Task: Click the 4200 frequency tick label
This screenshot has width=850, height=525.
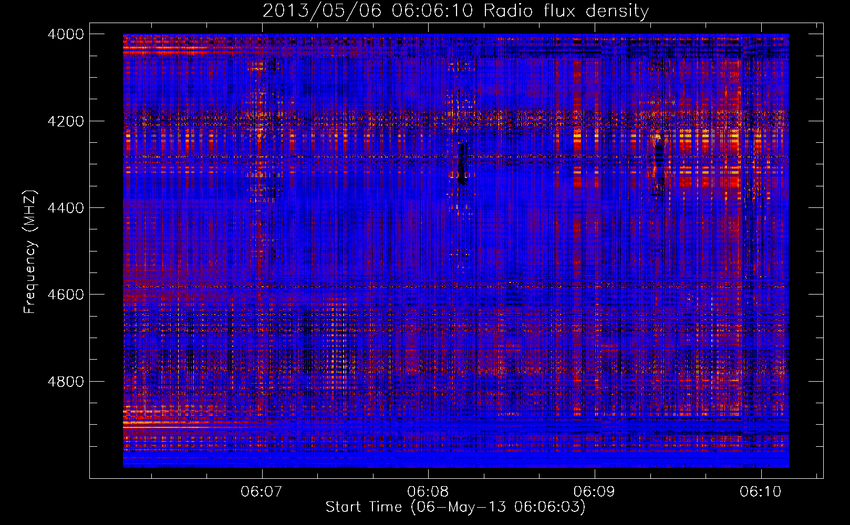Action: coord(66,121)
